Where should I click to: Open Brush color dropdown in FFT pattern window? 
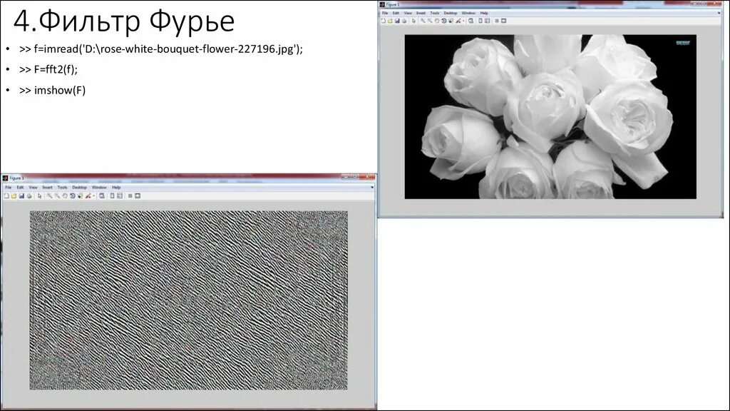[93, 196]
